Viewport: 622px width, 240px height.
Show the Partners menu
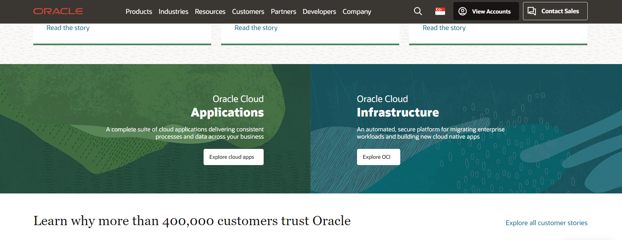pos(283,12)
